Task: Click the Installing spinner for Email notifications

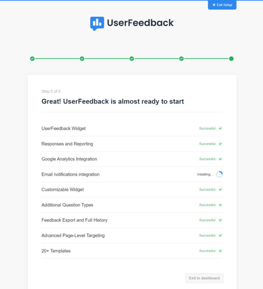Action: (219, 174)
